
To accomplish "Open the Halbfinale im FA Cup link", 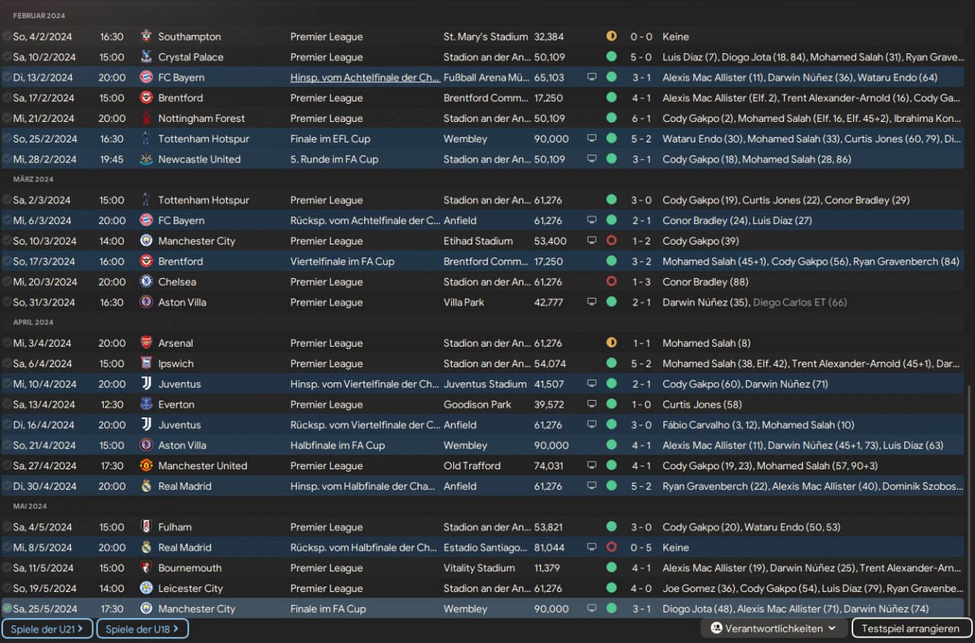I will point(337,446).
